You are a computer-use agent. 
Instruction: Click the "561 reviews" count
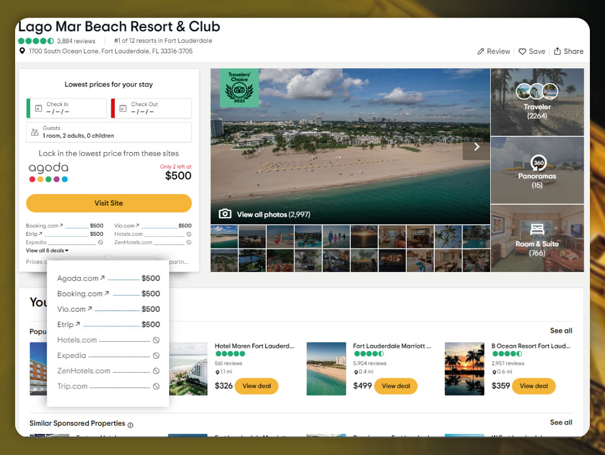pos(229,363)
